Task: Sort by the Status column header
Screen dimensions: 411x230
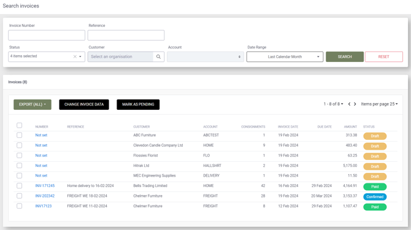Action: pos(369,127)
